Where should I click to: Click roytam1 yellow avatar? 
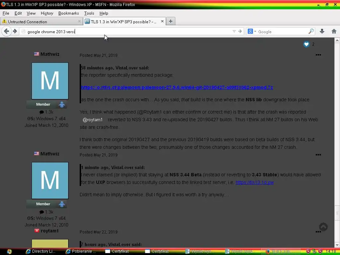coord(50,243)
